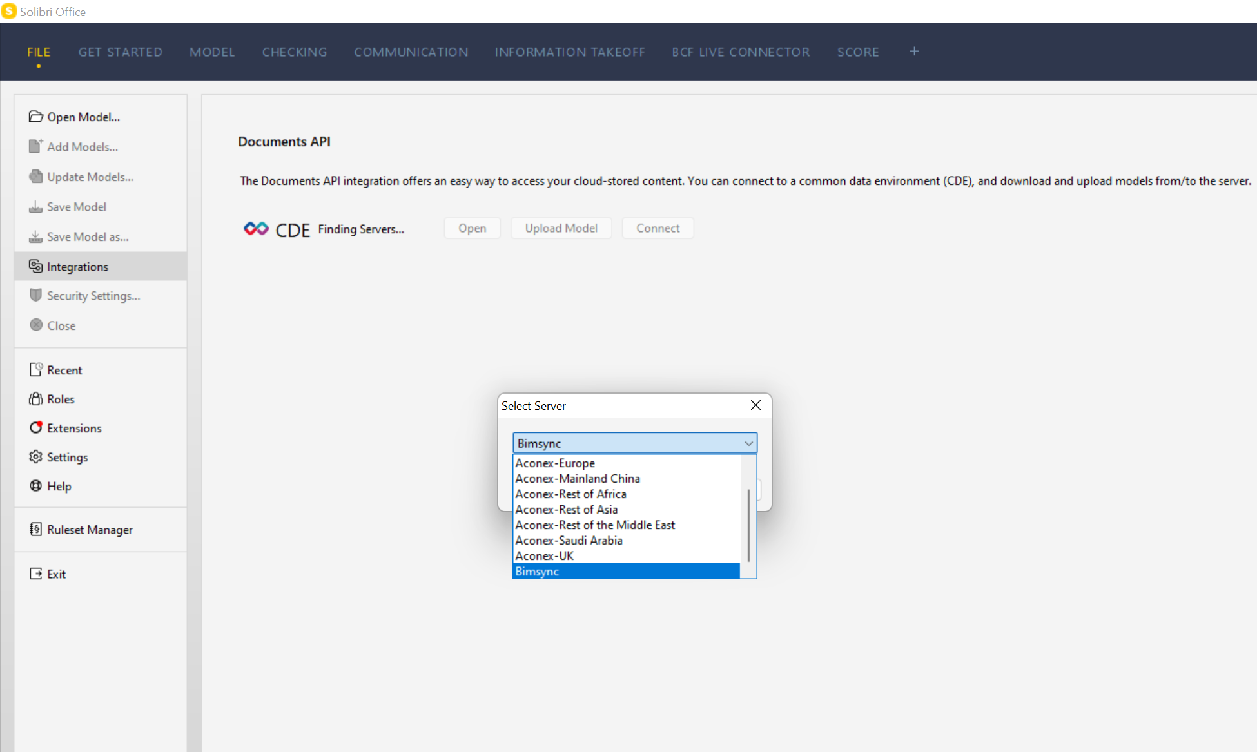Click the server list scrollbar thumb
The width and height of the screenshot is (1257, 752).
[748, 525]
